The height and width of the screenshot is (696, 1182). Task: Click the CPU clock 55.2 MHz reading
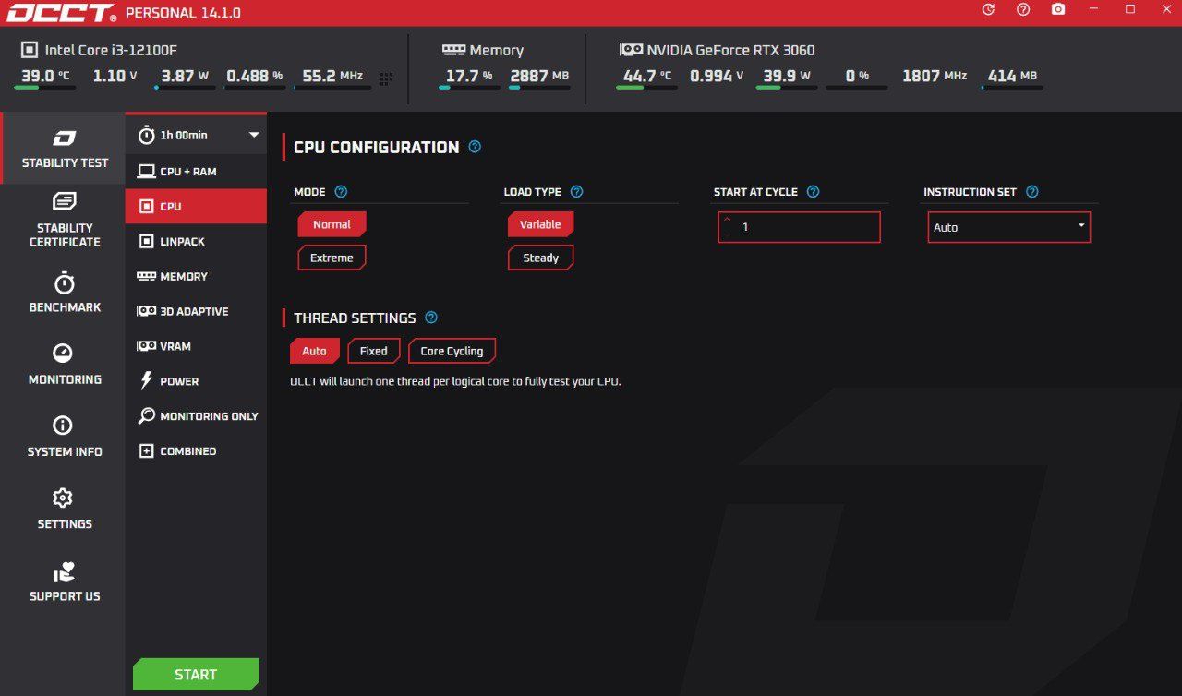332,76
